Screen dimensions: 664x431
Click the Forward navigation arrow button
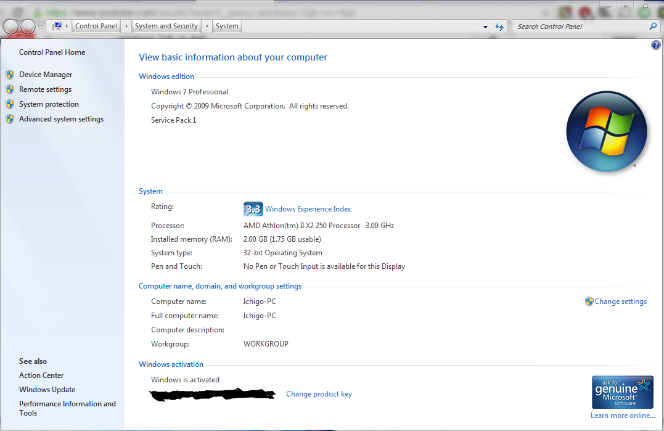(28, 27)
